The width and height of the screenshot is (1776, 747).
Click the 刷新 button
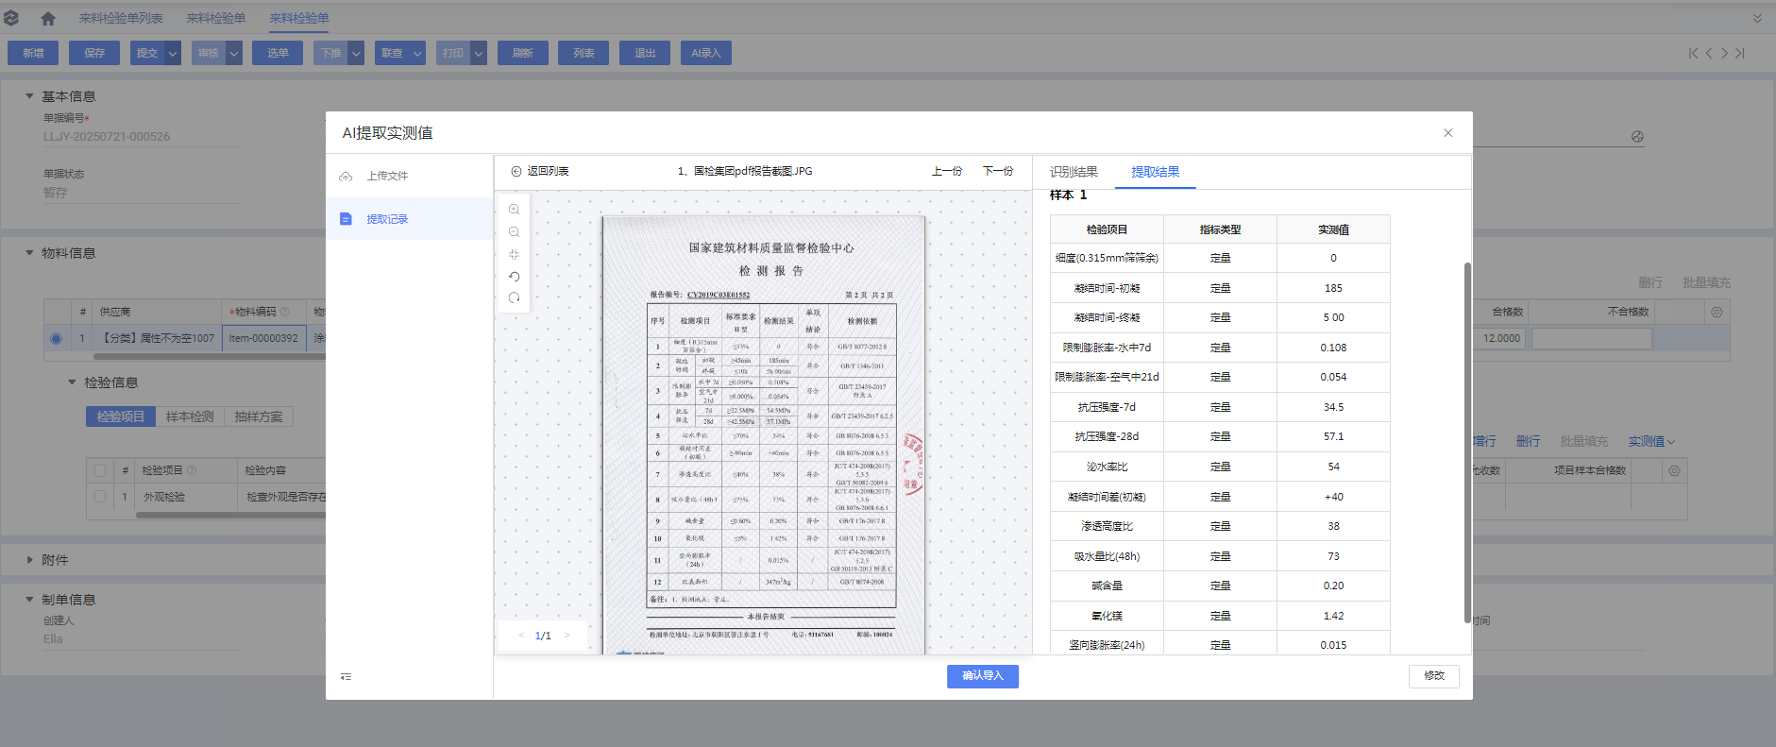click(523, 53)
